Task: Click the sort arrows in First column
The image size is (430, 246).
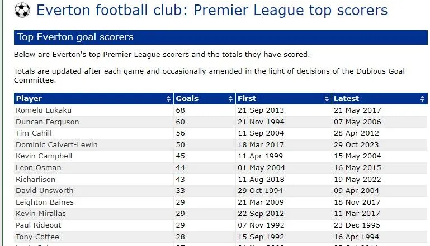Action: [327, 99]
